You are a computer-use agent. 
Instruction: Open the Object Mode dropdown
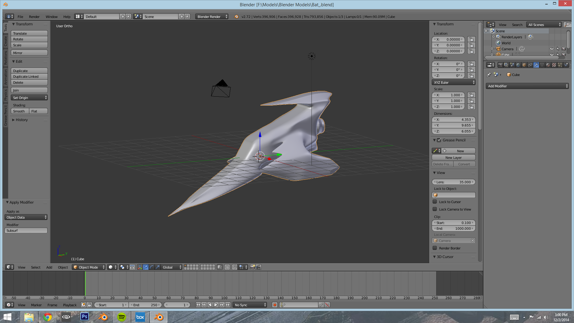[x=89, y=267]
